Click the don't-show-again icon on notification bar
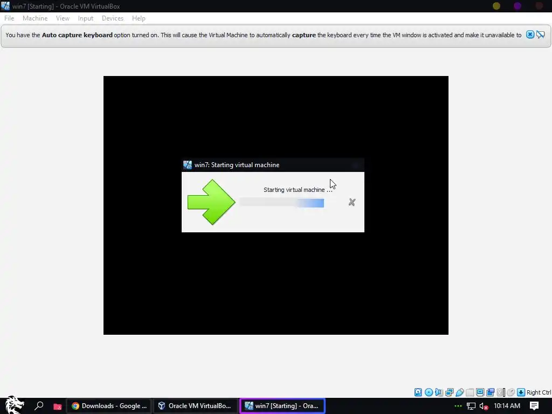This screenshot has width=552, height=414. 540,34
